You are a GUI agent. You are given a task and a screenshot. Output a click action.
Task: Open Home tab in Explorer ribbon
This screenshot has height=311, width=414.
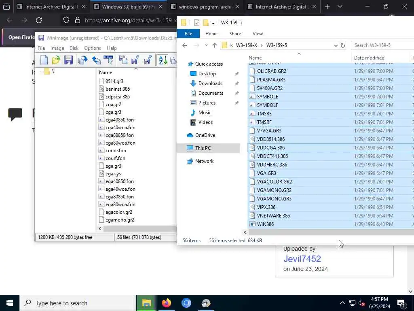(x=211, y=34)
